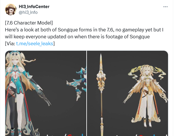Click the teal weapon pieces in the left image

click(77, 84)
